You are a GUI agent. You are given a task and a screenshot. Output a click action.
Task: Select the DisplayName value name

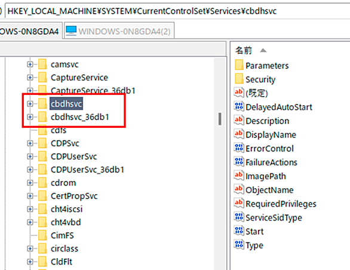tap(271, 134)
